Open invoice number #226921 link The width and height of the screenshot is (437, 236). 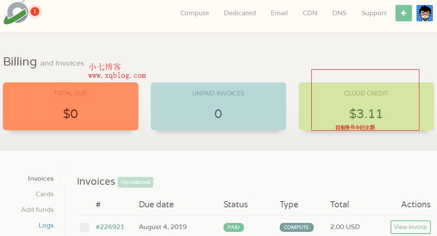click(110, 227)
